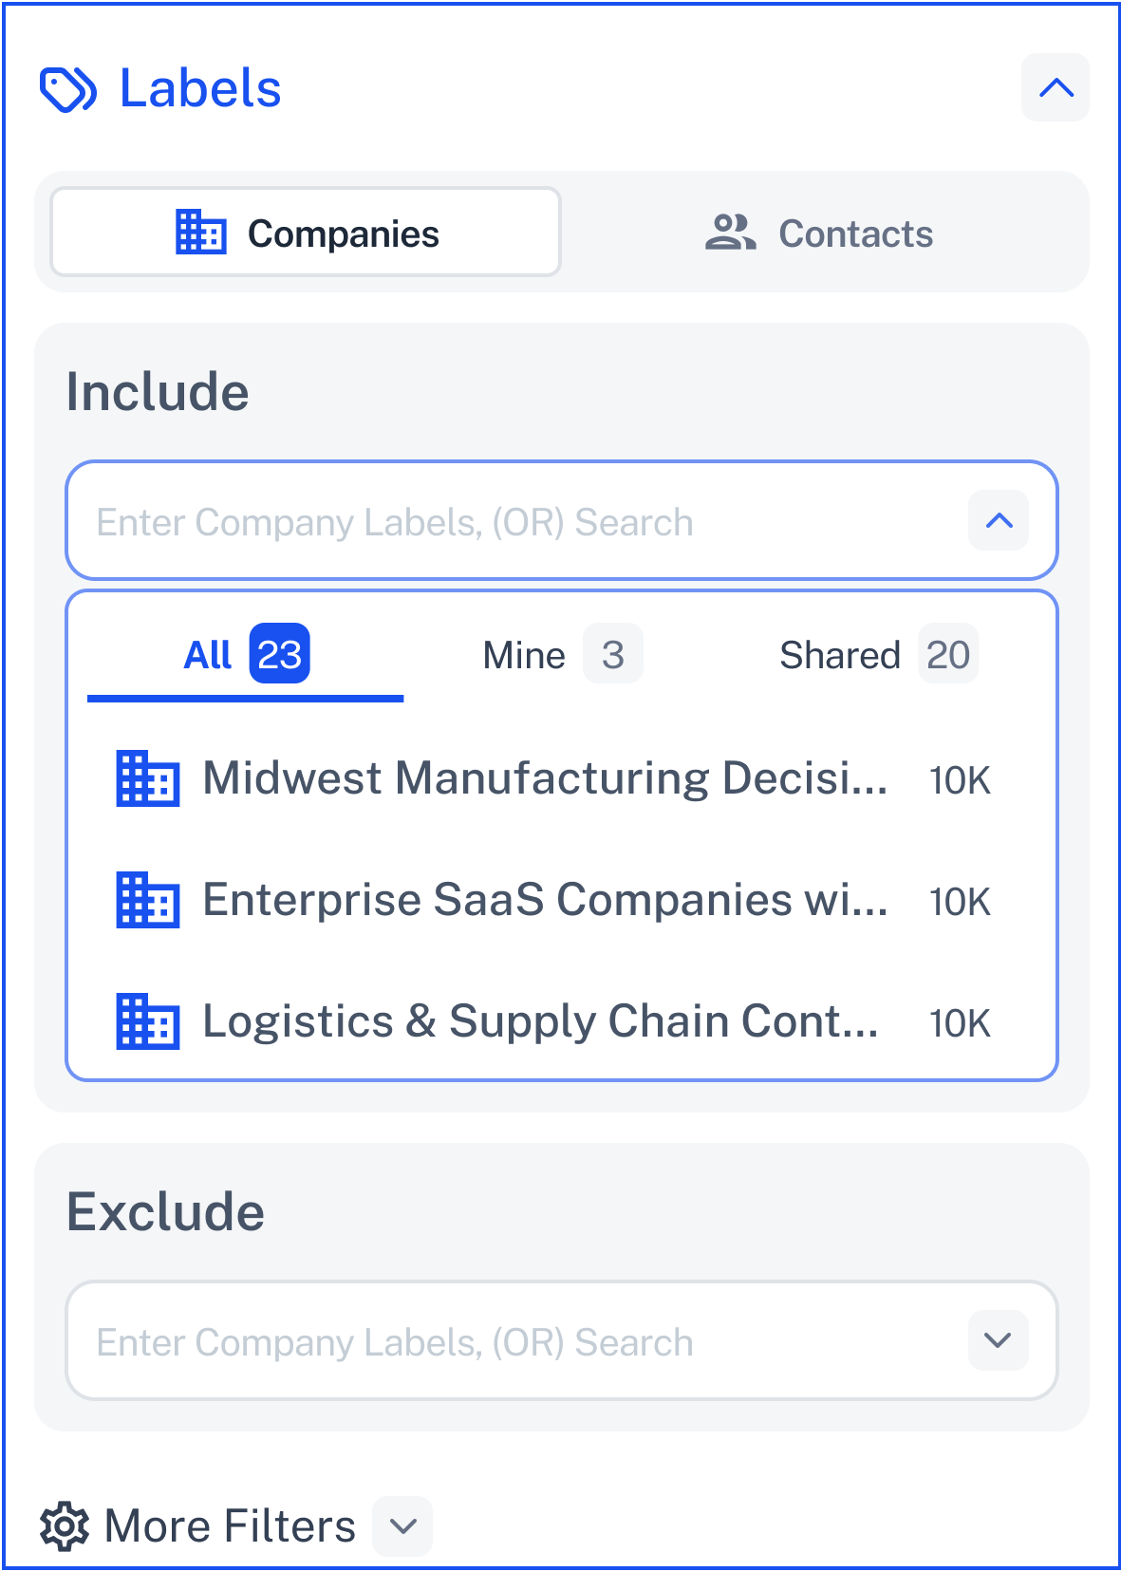Screen dimensions: 1121x1590
Task: Select the All 23 tab
Action: 246,655
